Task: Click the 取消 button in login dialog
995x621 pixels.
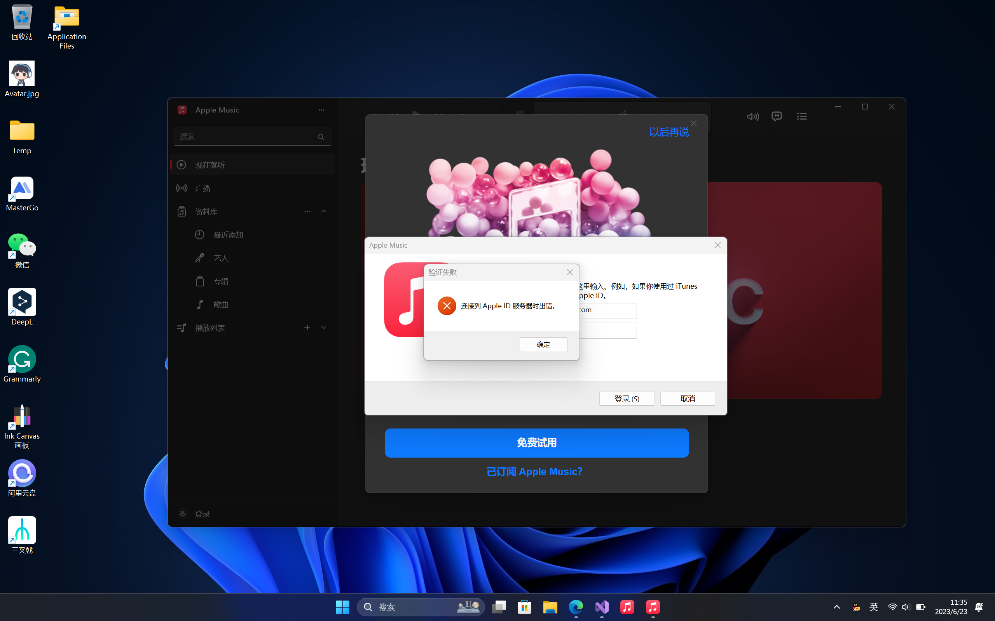Action: pyautogui.click(x=688, y=398)
